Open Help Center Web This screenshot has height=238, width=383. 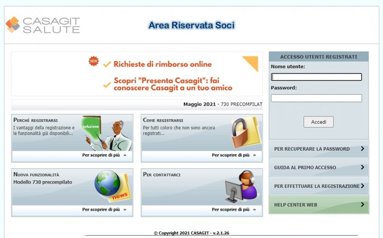(x=319, y=204)
